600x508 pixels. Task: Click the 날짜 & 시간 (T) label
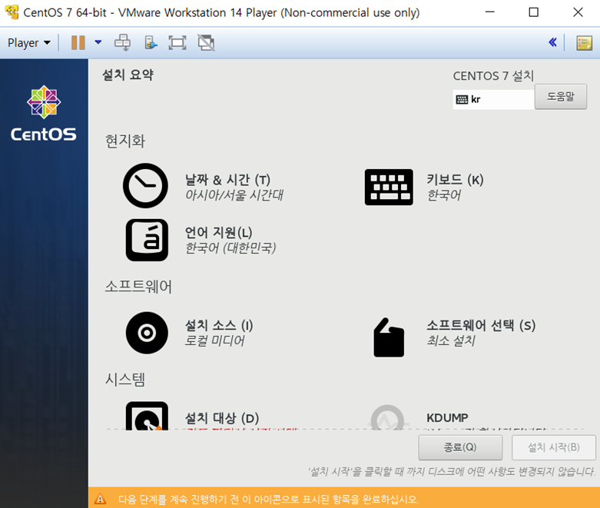tap(227, 180)
